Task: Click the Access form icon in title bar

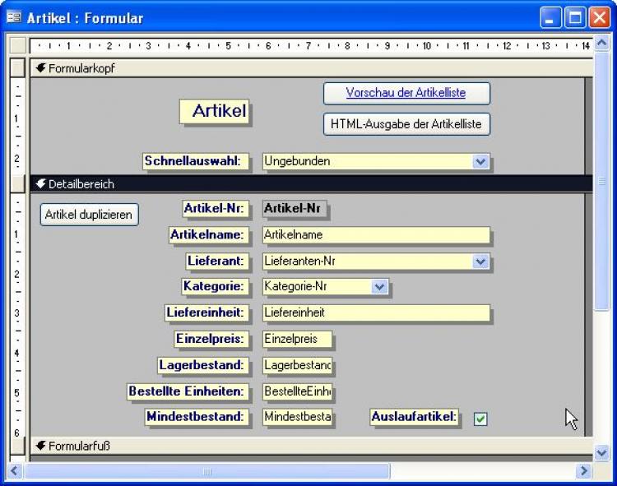Action: [x=15, y=17]
